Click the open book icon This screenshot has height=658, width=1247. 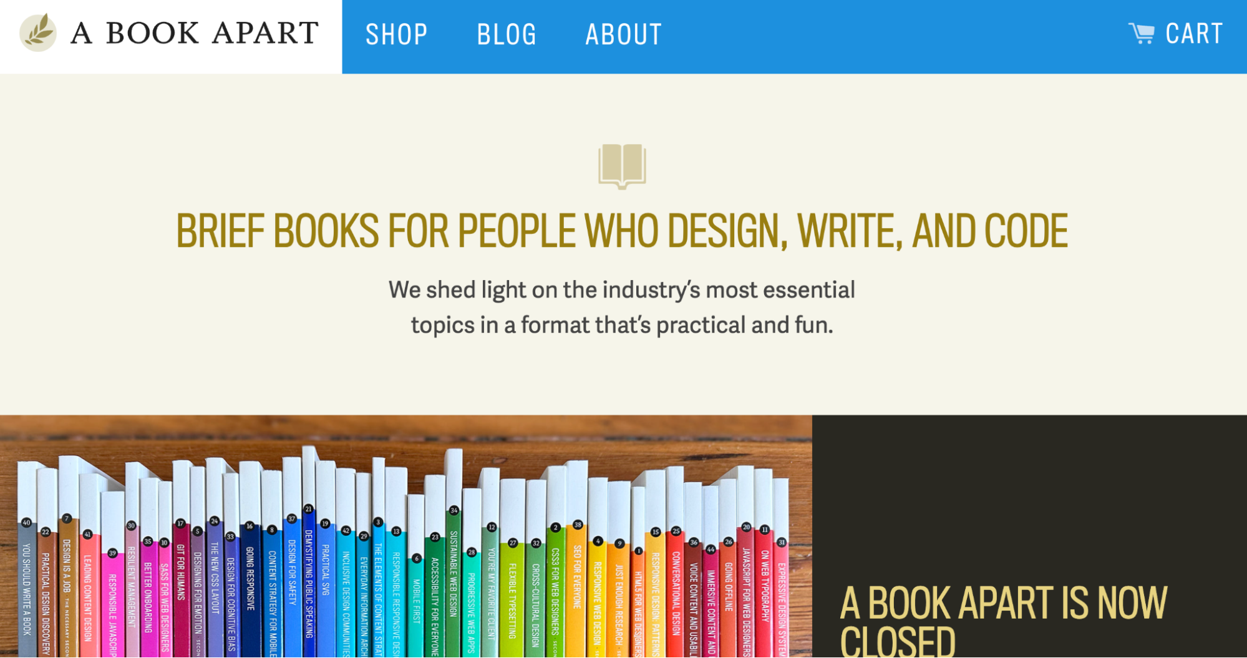click(622, 166)
